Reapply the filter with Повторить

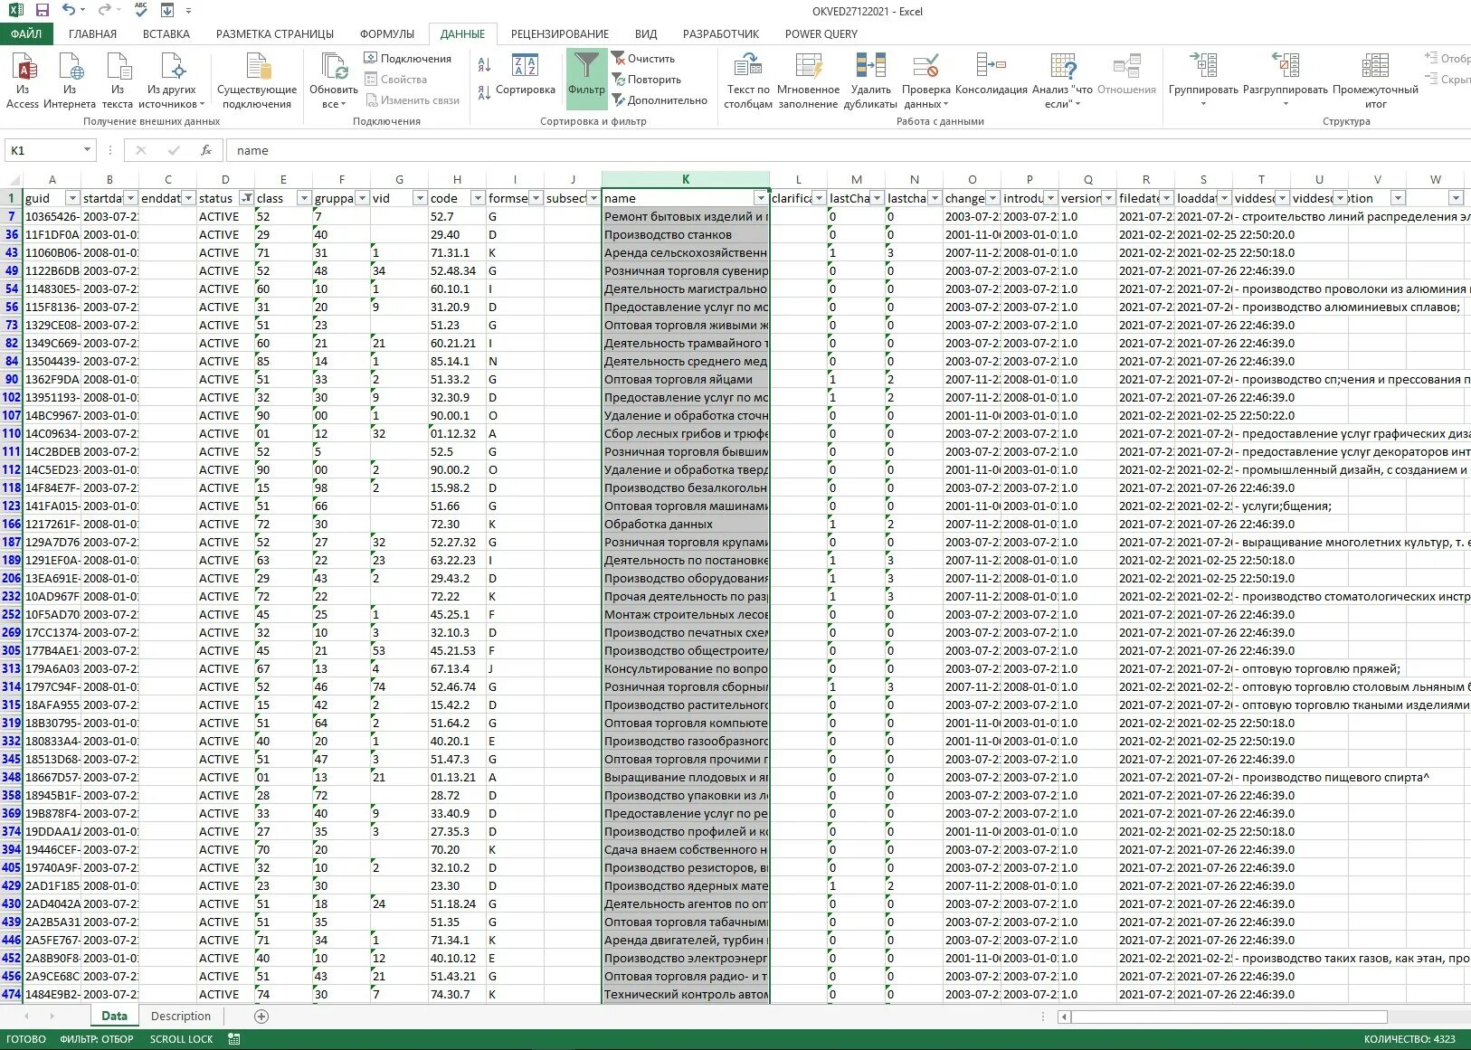pos(646,79)
